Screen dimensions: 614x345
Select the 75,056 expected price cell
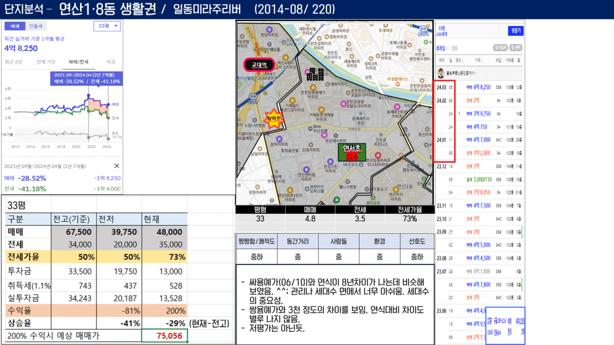coord(165,335)
